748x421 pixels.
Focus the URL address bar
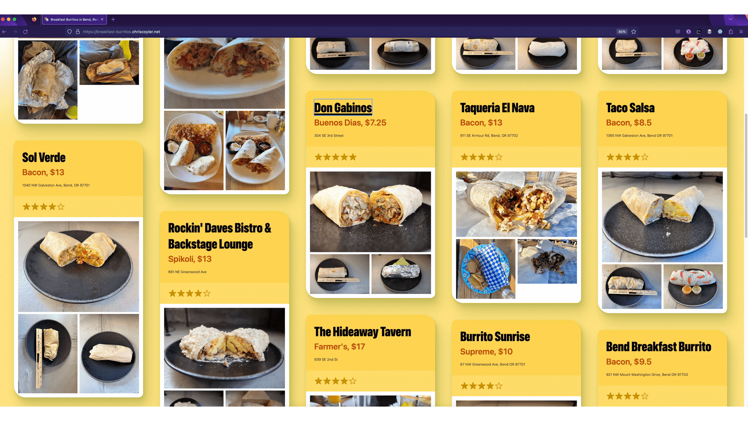[343, 32]
